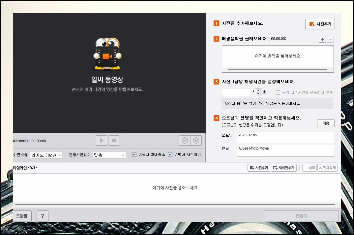Open the 화면비율 와이드 (16:9) dropdown
The width and height of the screenshot is (354, 235).
46,155
